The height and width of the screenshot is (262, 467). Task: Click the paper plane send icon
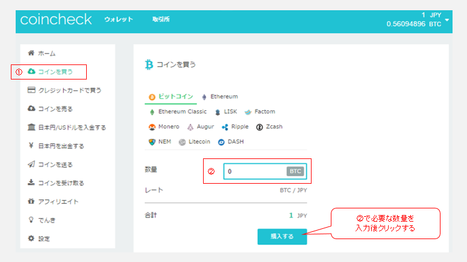coord(31,164)
